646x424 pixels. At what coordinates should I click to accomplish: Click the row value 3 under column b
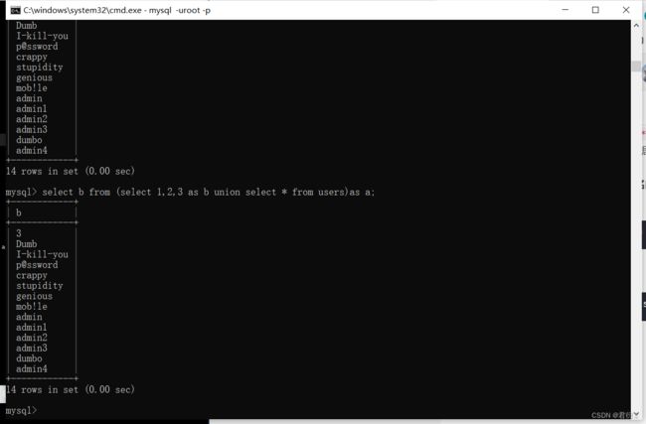(x=19, y=233)
